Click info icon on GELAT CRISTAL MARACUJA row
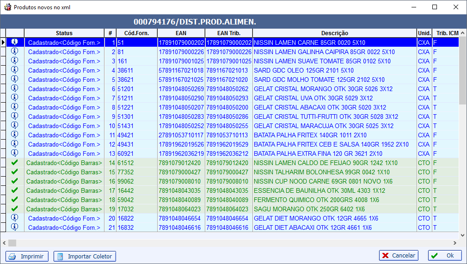The image size is (467, 264). click(15, 125)
